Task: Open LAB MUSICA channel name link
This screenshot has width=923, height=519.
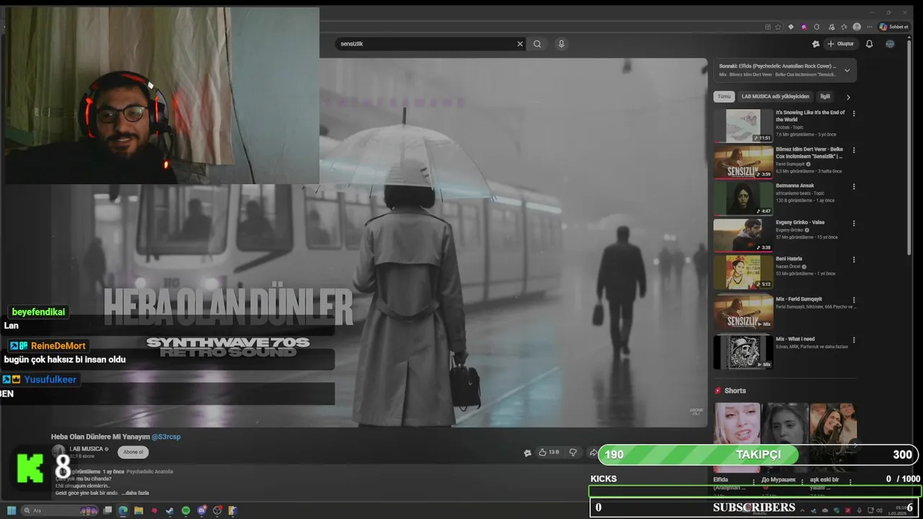Action: pos(87,449)
